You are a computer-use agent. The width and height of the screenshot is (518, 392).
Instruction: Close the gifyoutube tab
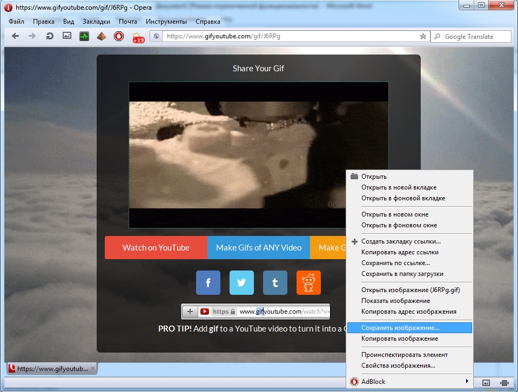coord(92,368)
